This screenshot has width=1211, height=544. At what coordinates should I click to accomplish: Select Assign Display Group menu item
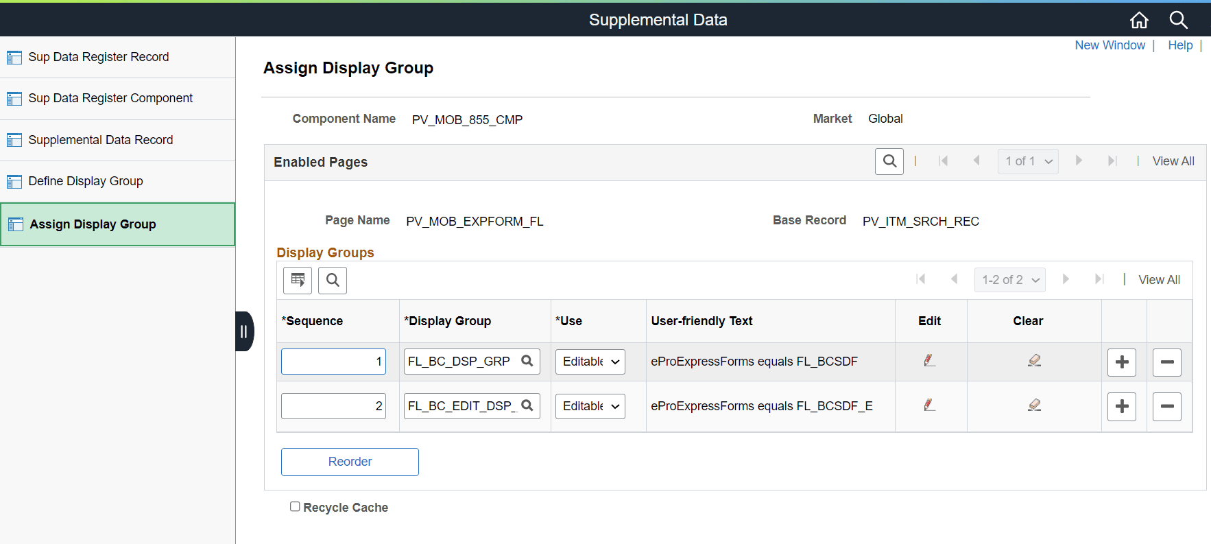pos(117,224)
